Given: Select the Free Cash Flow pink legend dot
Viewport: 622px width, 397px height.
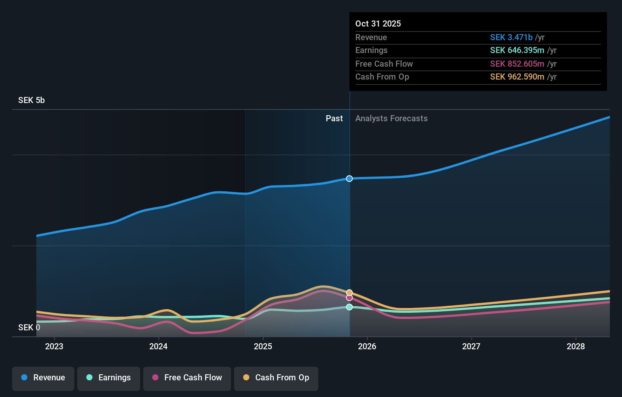Looking at the screenshot, I should 155,378.
